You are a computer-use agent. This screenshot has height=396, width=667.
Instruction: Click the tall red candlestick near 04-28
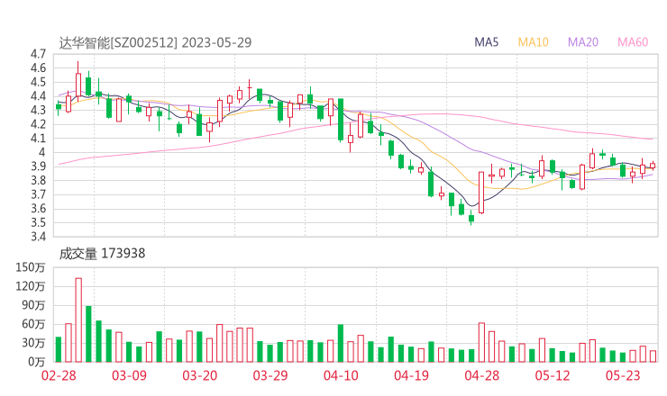point(481,193)
